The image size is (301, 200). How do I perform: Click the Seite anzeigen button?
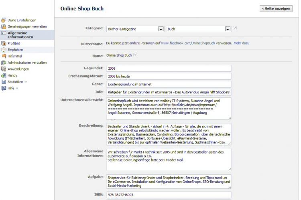[276, 8]
